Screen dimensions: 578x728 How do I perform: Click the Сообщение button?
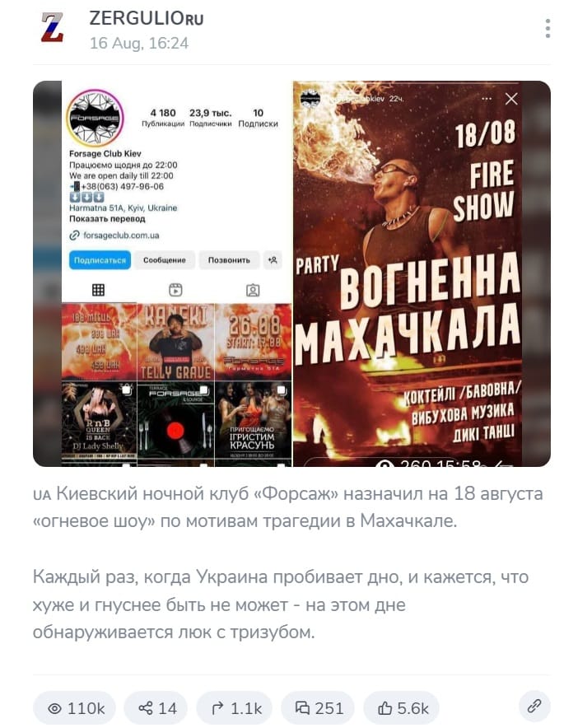click(165, 260)
